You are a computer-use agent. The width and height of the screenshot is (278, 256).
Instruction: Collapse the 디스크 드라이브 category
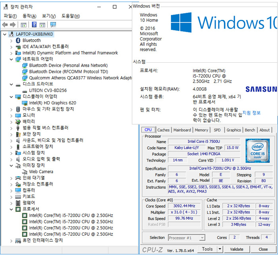(x=12, y=85)
